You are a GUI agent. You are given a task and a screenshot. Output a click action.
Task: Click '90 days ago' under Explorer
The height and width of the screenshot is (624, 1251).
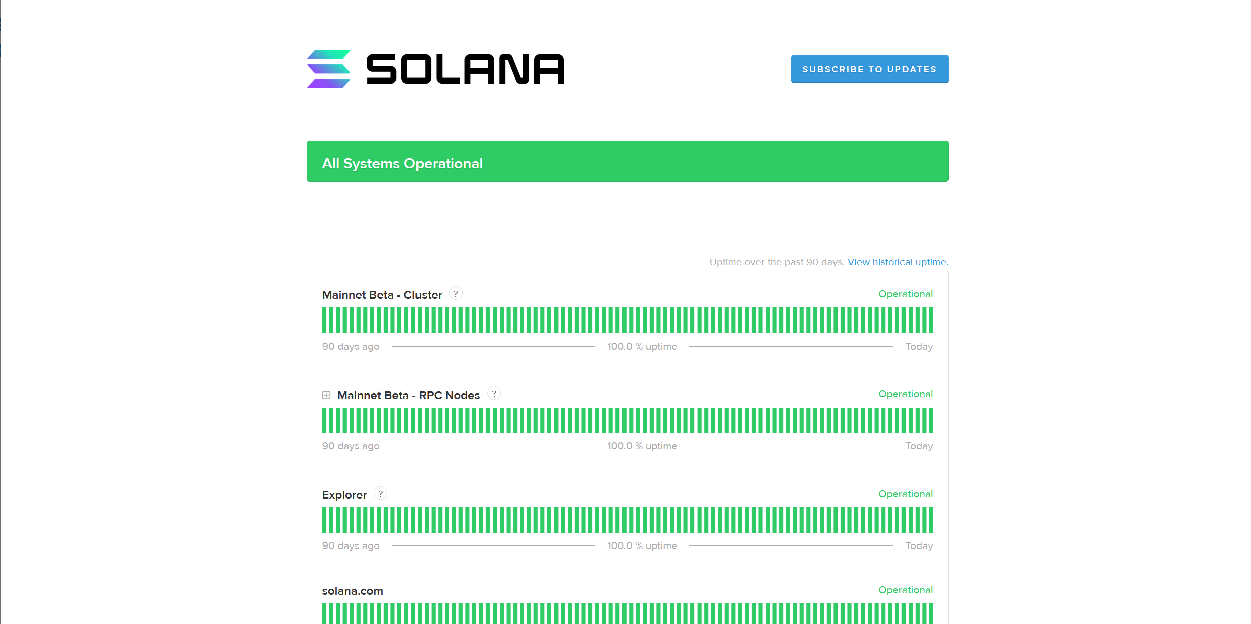351,545
